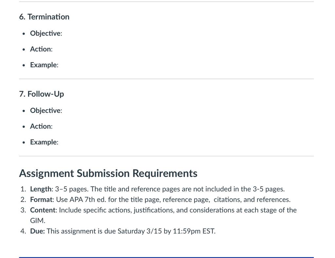Image resolution: width=335 pixels, height=258 pixels.
Task: Click the Assignment Submission Requirements heading
Action: click(x=108, y=173)
